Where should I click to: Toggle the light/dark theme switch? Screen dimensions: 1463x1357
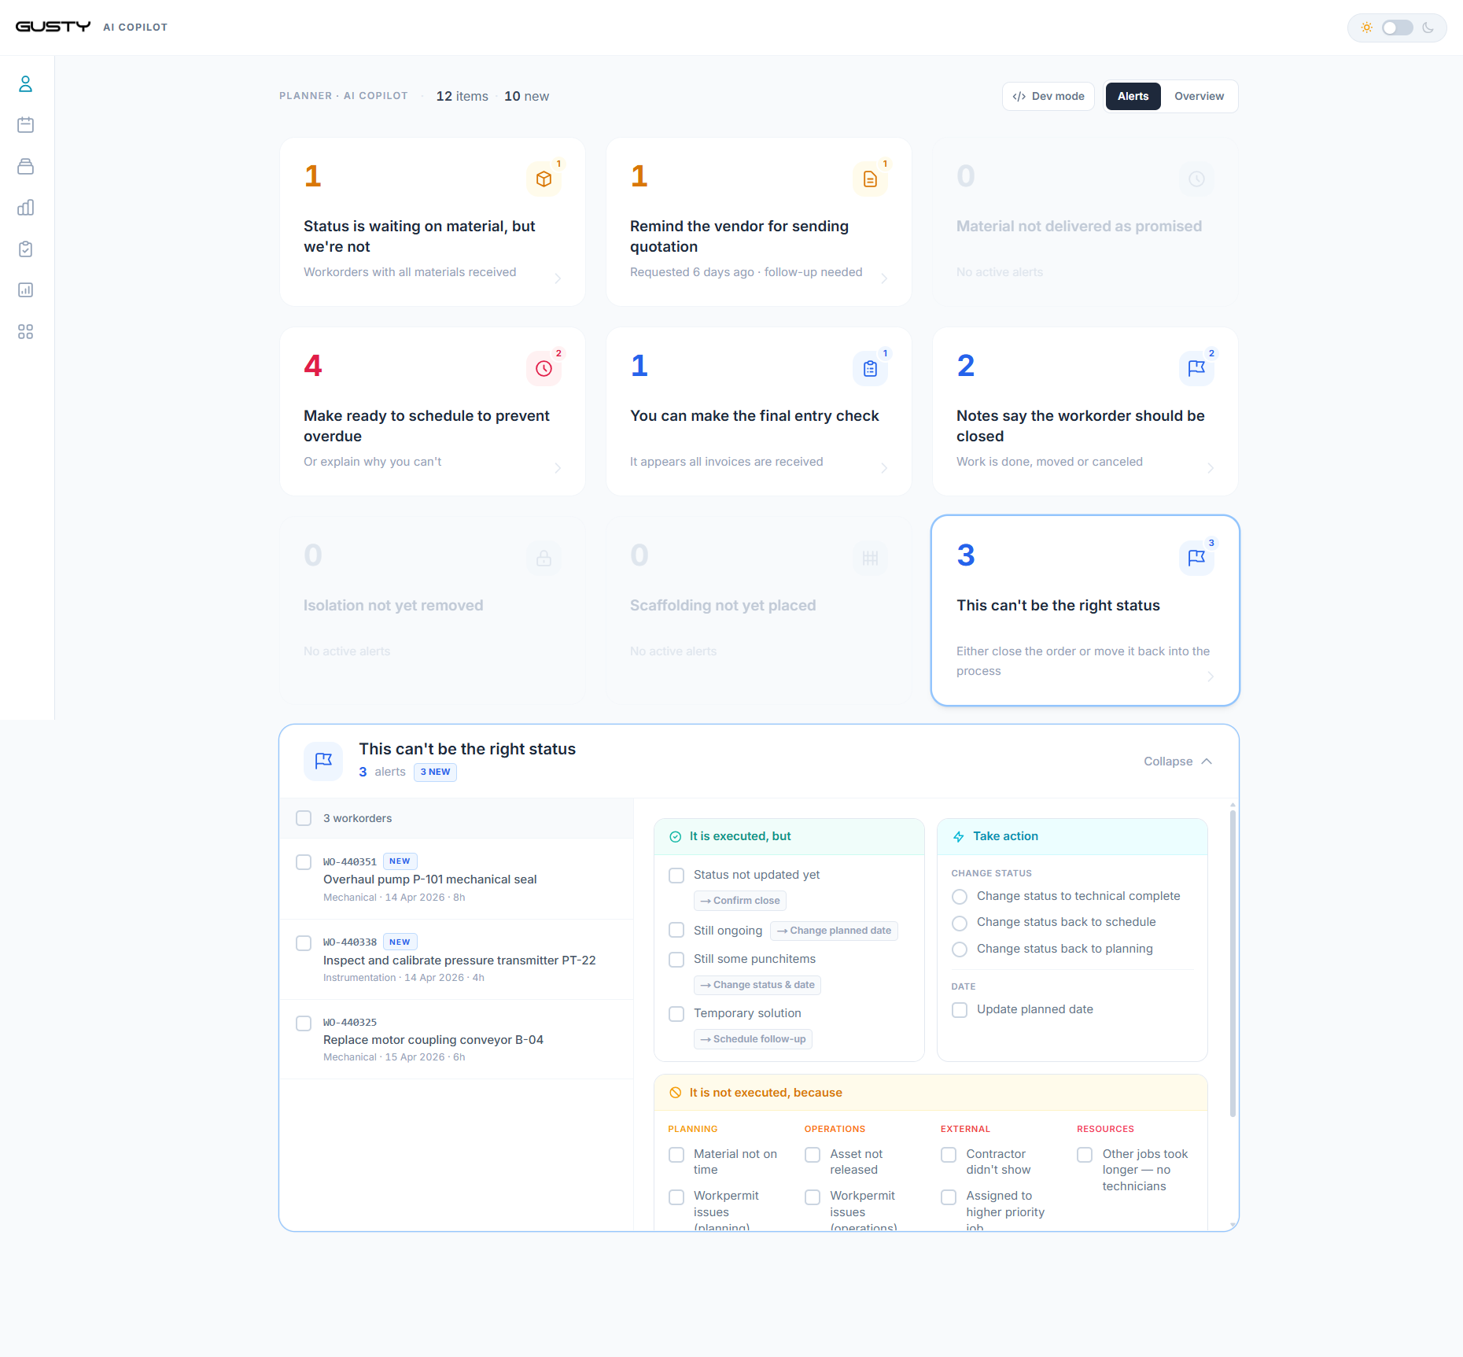1398,28
